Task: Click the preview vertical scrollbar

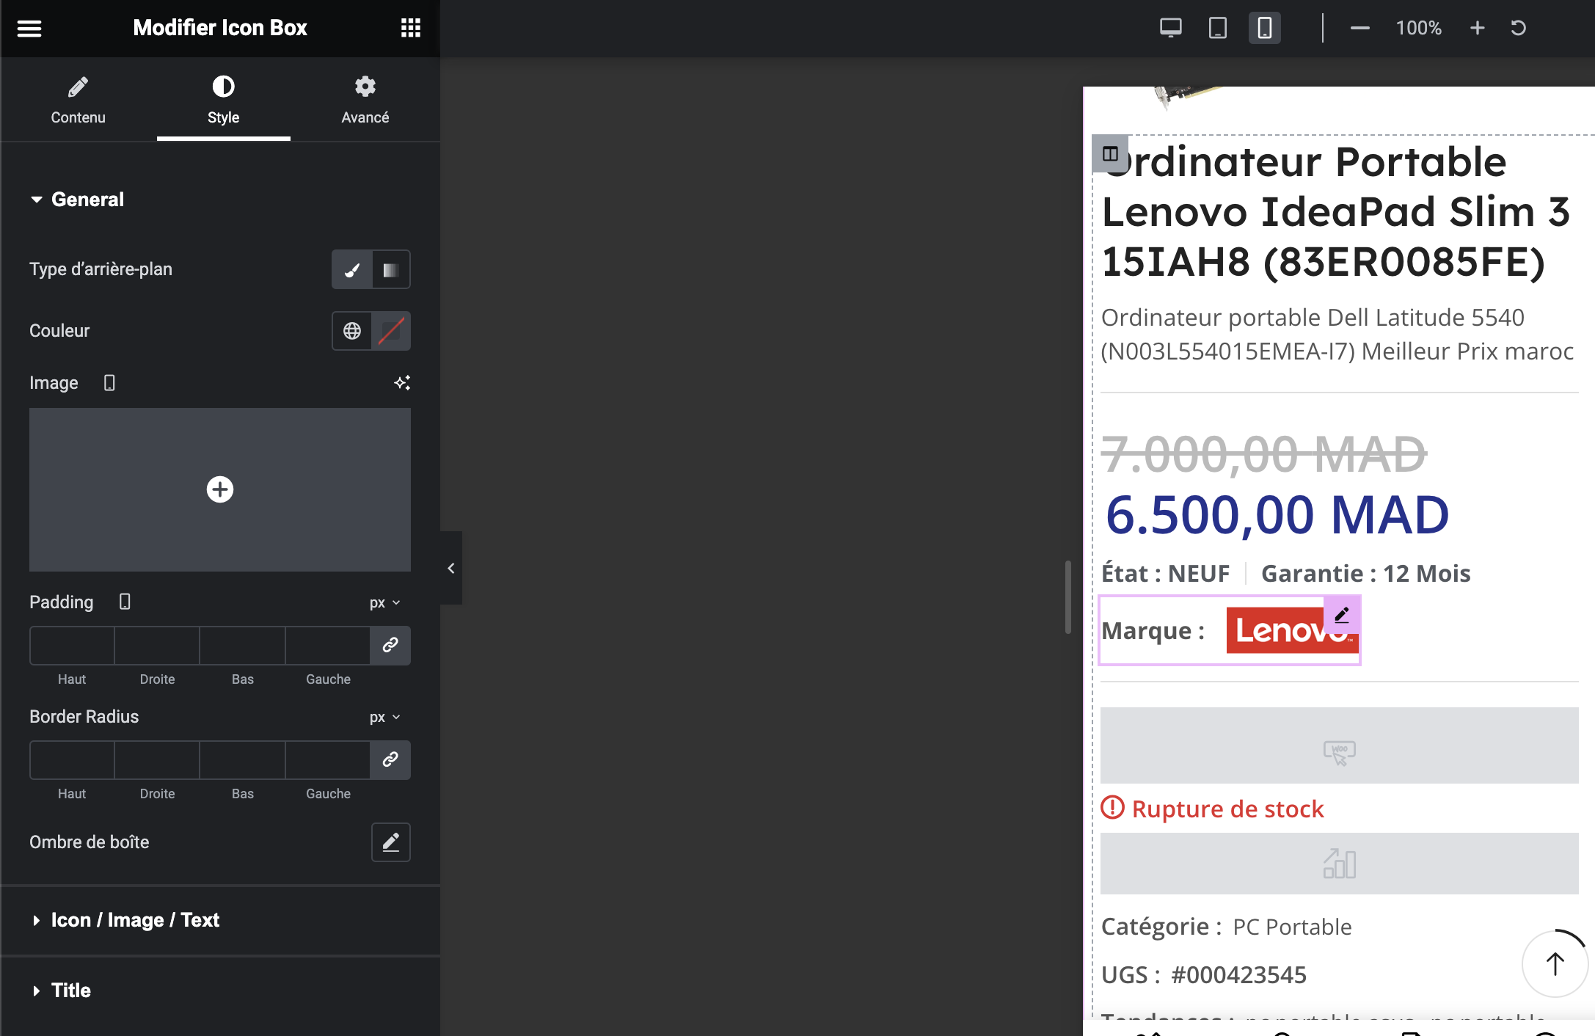Action: click(1068, 597)
